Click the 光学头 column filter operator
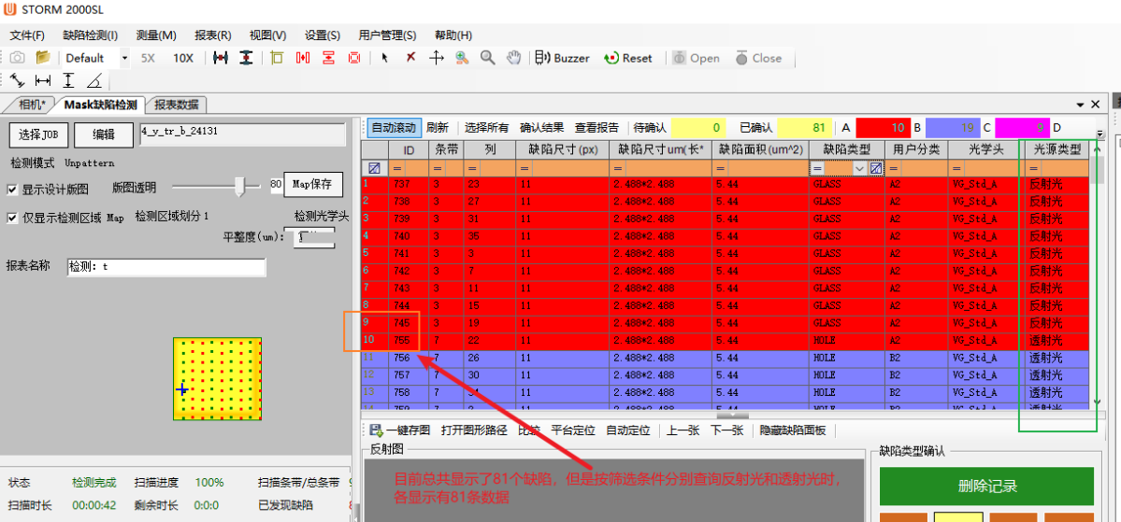The height and width of the screenshot is (522, 1121). point(958,168)
